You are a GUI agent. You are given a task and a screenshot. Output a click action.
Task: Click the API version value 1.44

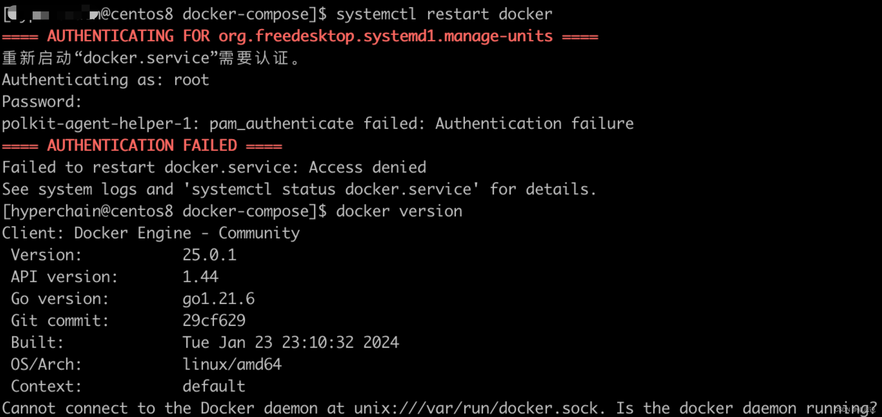coord(200,277)
